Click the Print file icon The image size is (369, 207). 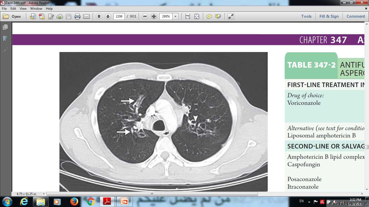coord(78,16)
